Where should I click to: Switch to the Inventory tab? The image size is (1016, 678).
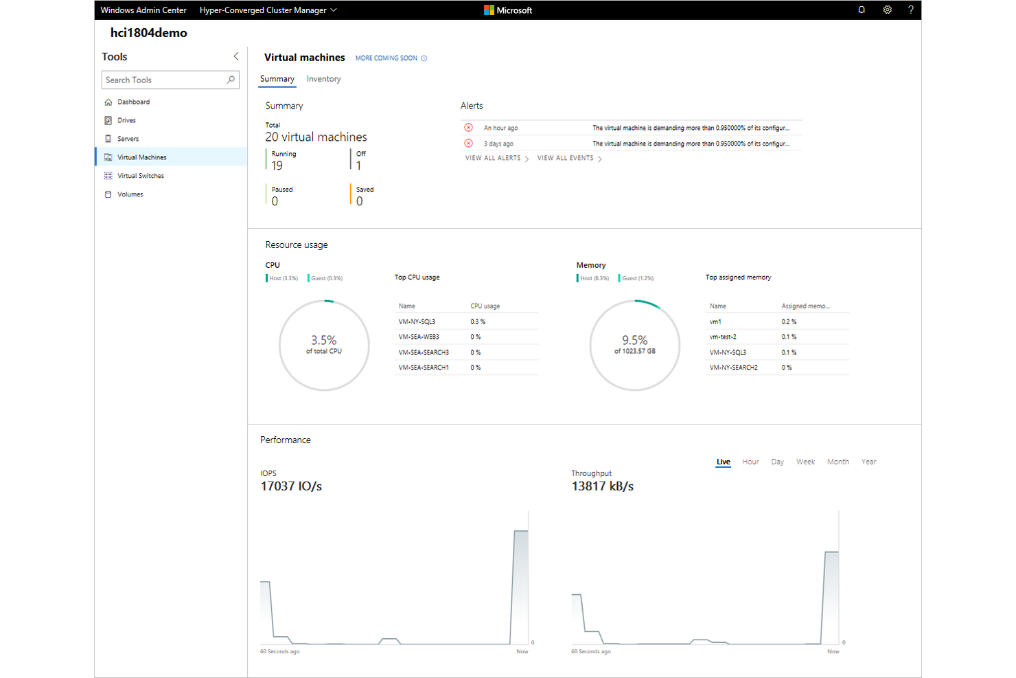(x=323, y=78)
